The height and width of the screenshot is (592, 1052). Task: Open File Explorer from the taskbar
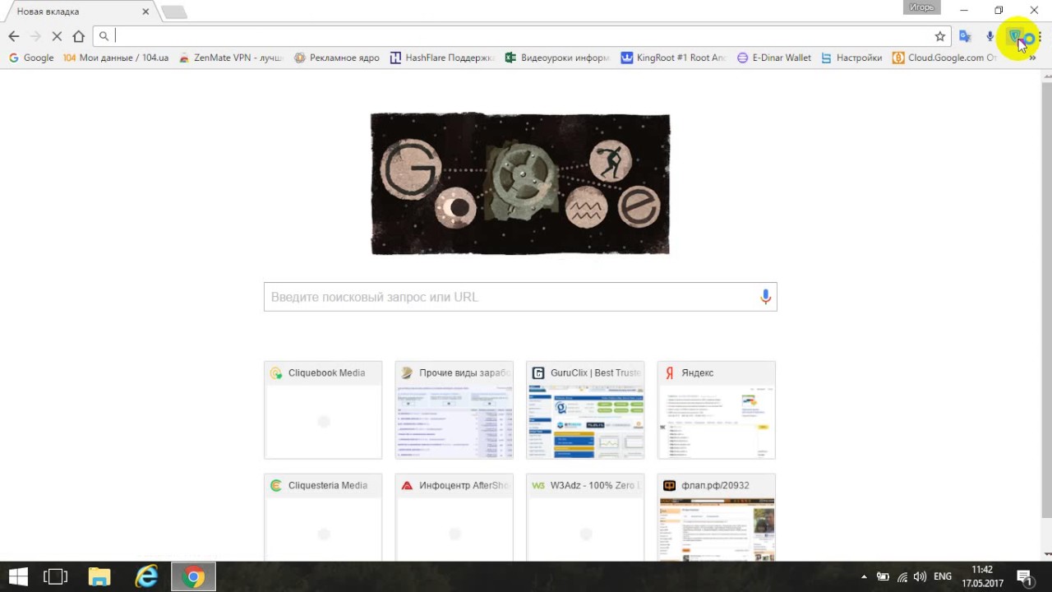tap(99, 577)
